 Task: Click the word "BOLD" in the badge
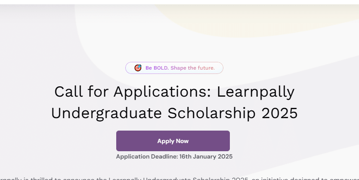click(161, 68)
